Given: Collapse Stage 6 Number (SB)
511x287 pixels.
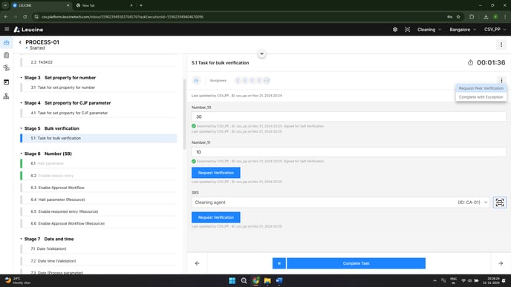Looking at the screenshot, I should point(22,154).
